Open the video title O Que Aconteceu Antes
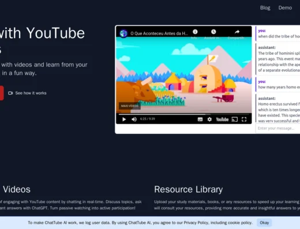Viewport: 300px width, 229px height. (x=159, y=33)
